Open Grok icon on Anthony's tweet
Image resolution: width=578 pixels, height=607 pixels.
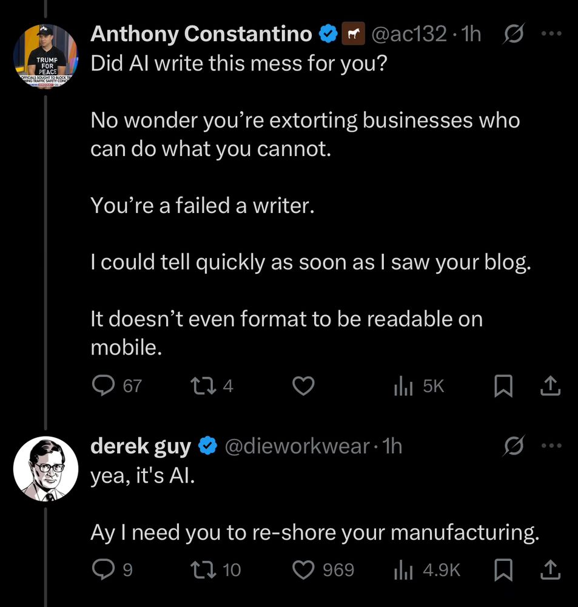[514, 33]
